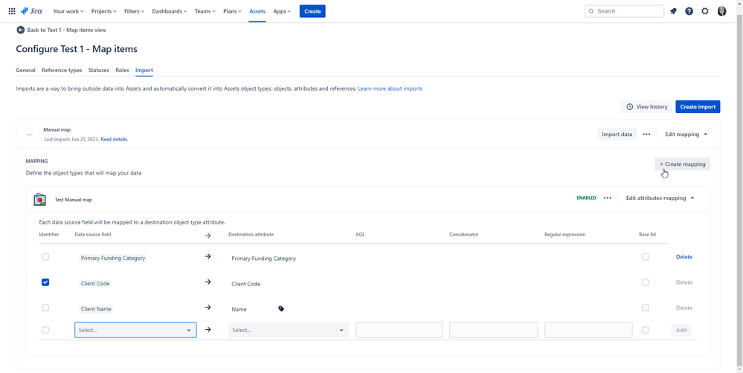Click Delete for Client Name row
The width and height of the screenshot is (743, 373).
pyautogui.click(x=684, y=308)
